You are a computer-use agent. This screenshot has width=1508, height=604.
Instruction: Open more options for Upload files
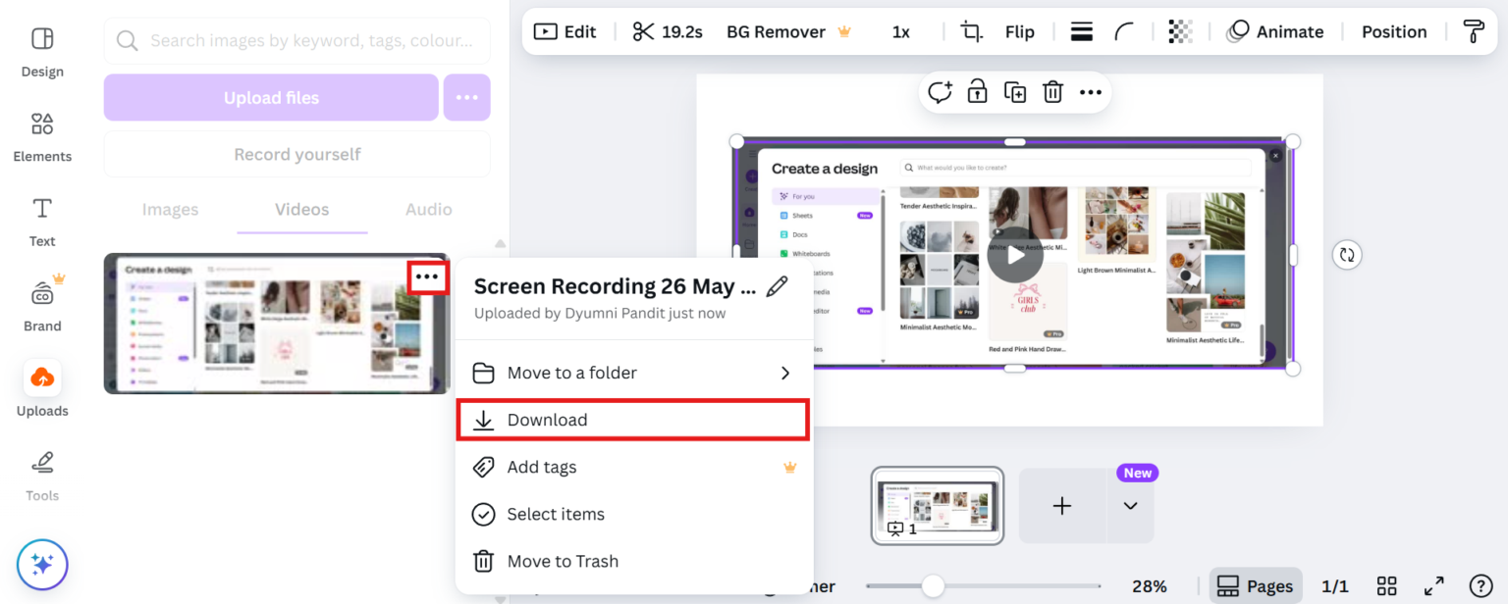pyautogui.click(x=466, y=97)
